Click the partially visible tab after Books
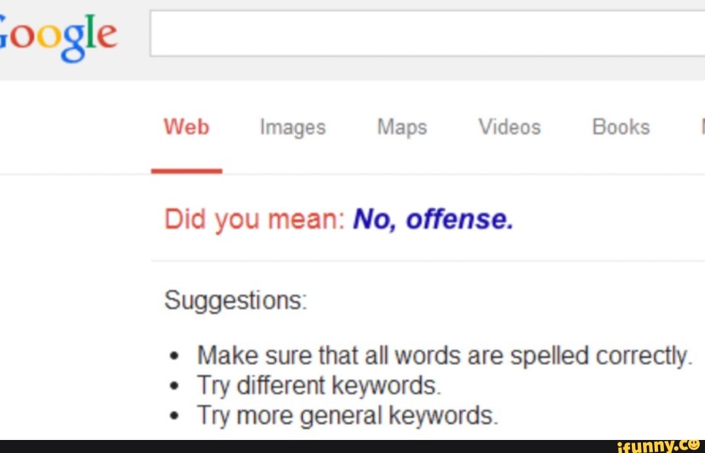 [x=702, y=127]
